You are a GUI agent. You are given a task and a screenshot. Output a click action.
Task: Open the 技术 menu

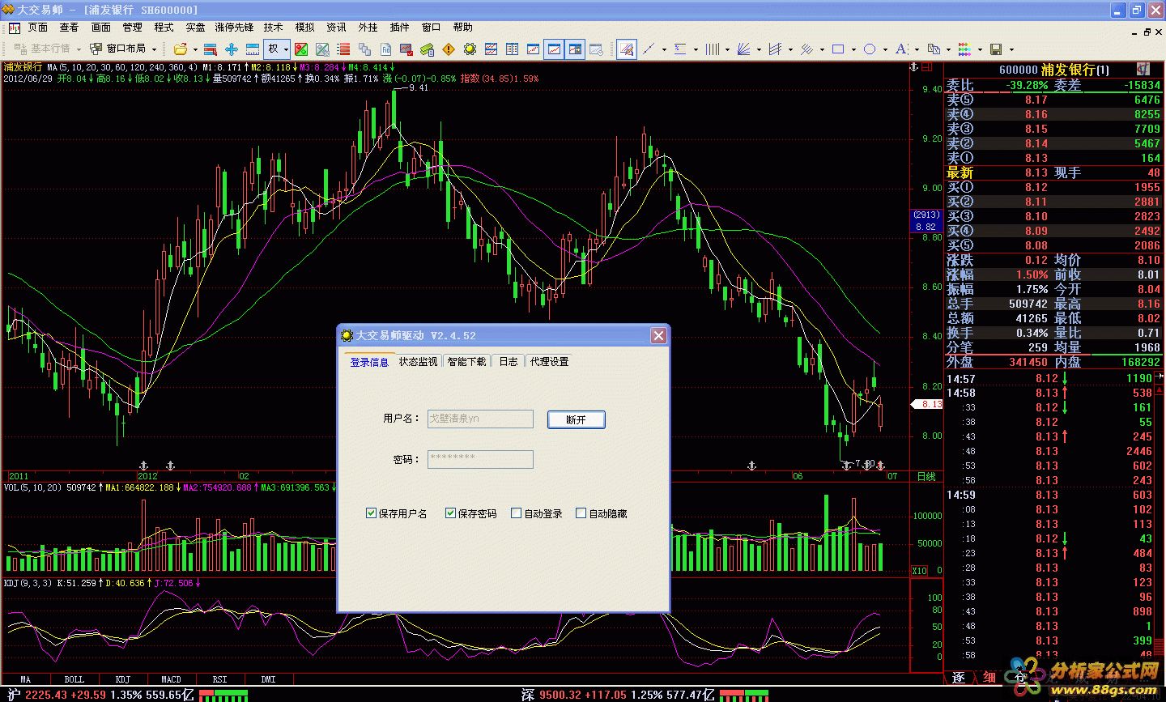coord(274,28)
